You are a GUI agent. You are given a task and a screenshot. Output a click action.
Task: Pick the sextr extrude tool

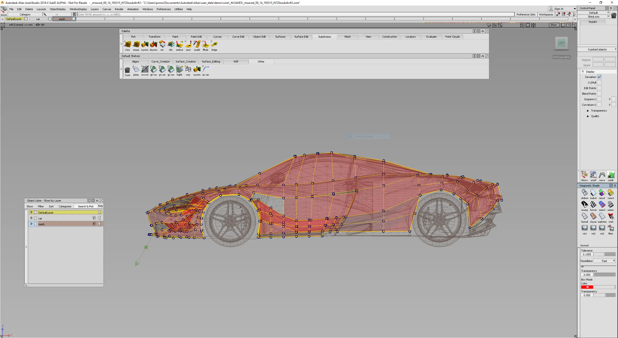188,46
